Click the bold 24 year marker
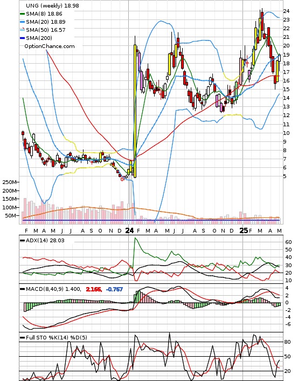Viewport: 305px width, 381px height. (129, 230)
